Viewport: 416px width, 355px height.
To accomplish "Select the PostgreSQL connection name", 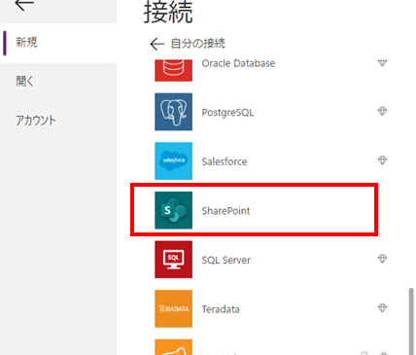I will pyautogui.click(x=227, y=113).
